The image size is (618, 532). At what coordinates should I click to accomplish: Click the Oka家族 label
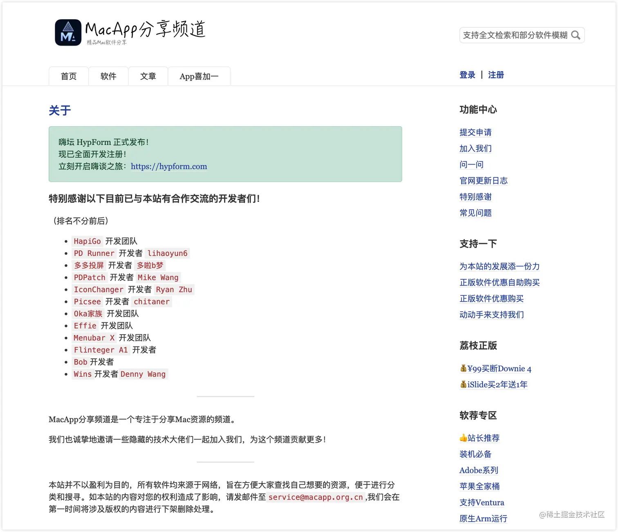pyautogui.click(x=88, y=313)
